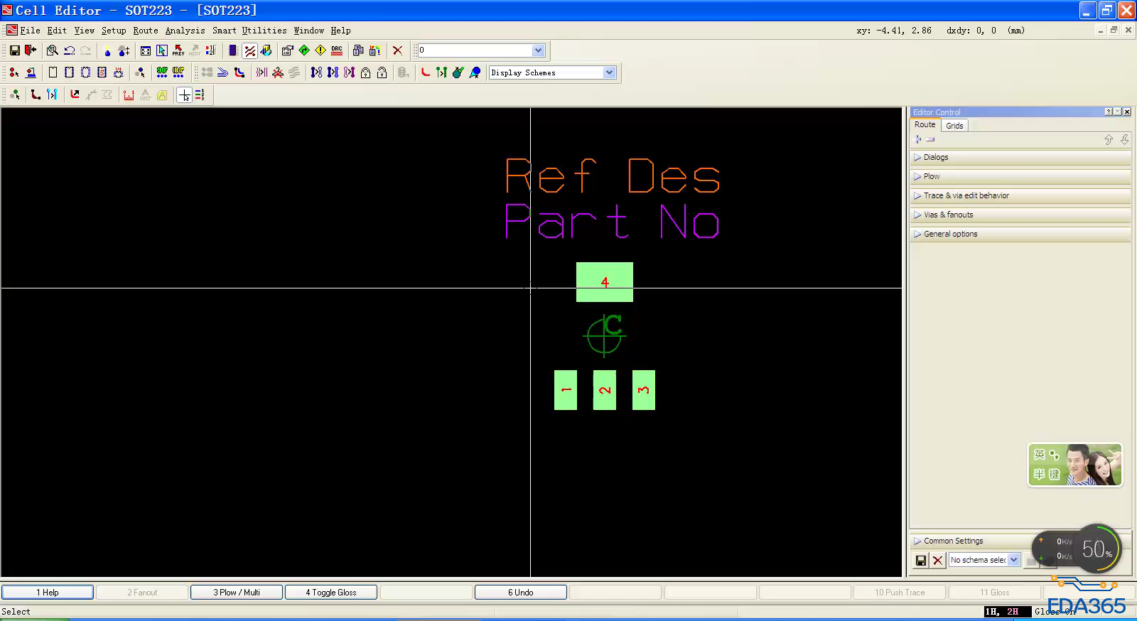The image size is (1137, 621).
Task: Click the Save icon in top toolbar
Action: 14,50
